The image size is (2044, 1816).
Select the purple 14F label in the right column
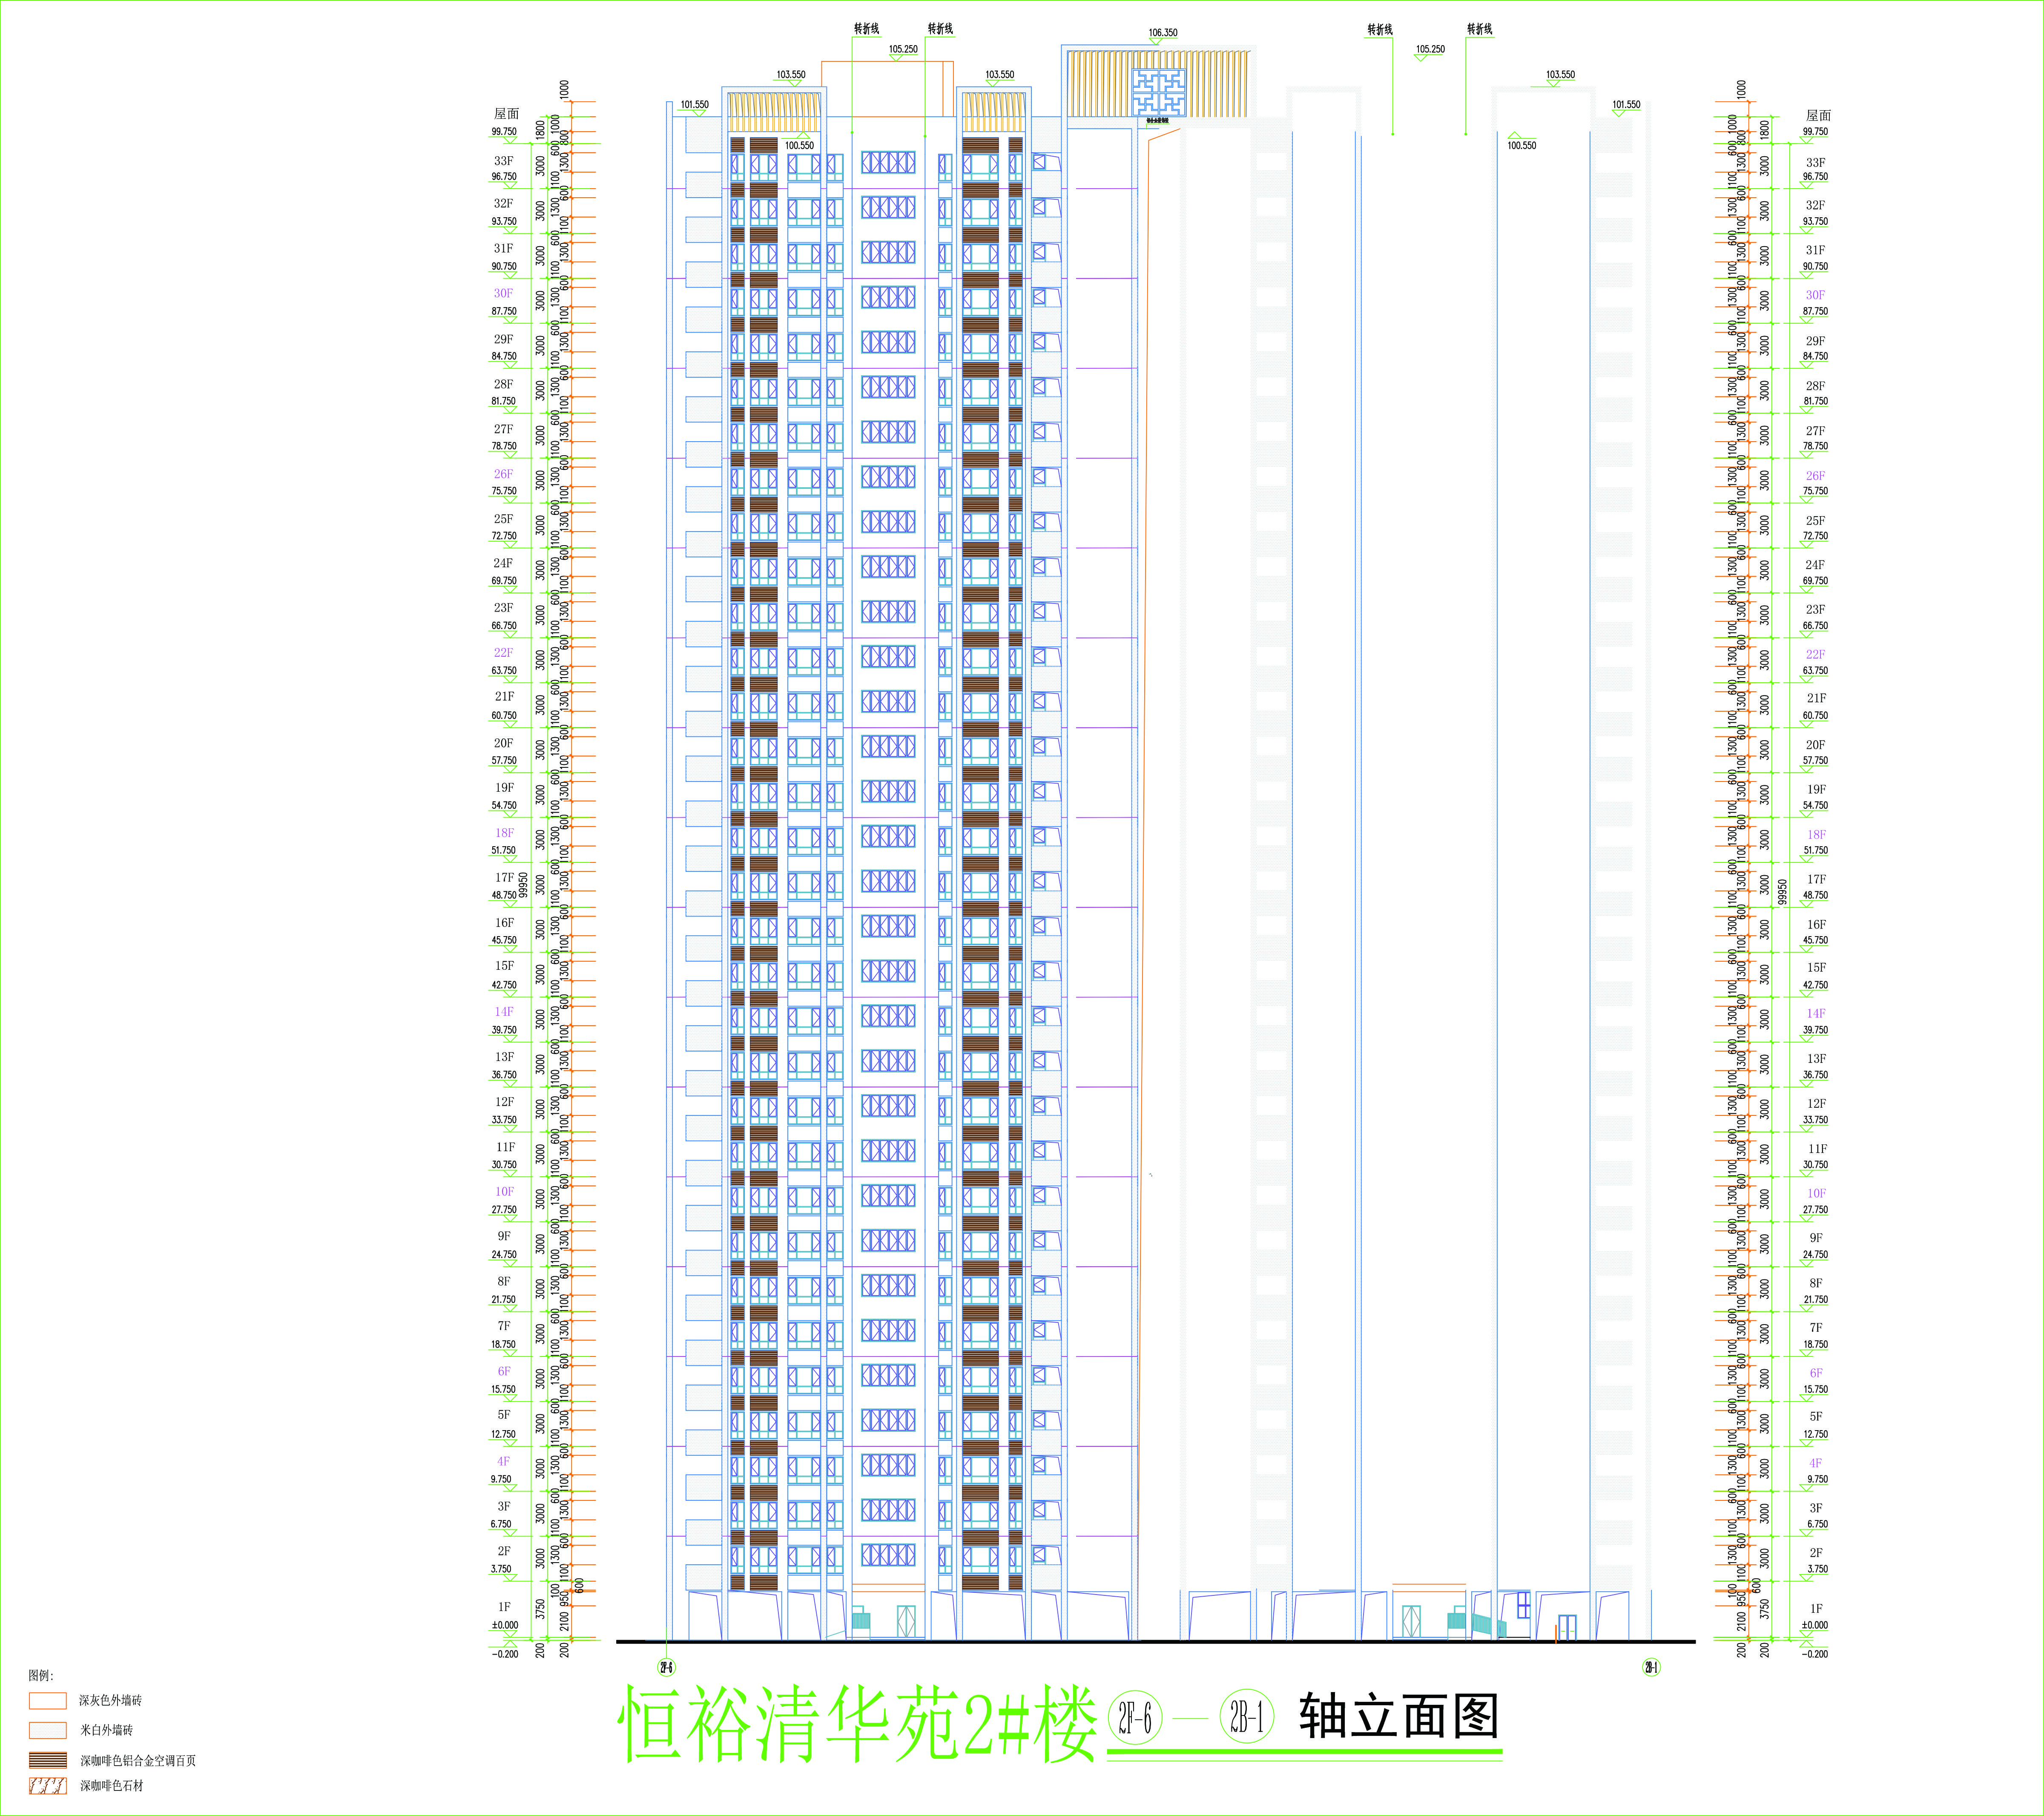click(1816, 1014)
